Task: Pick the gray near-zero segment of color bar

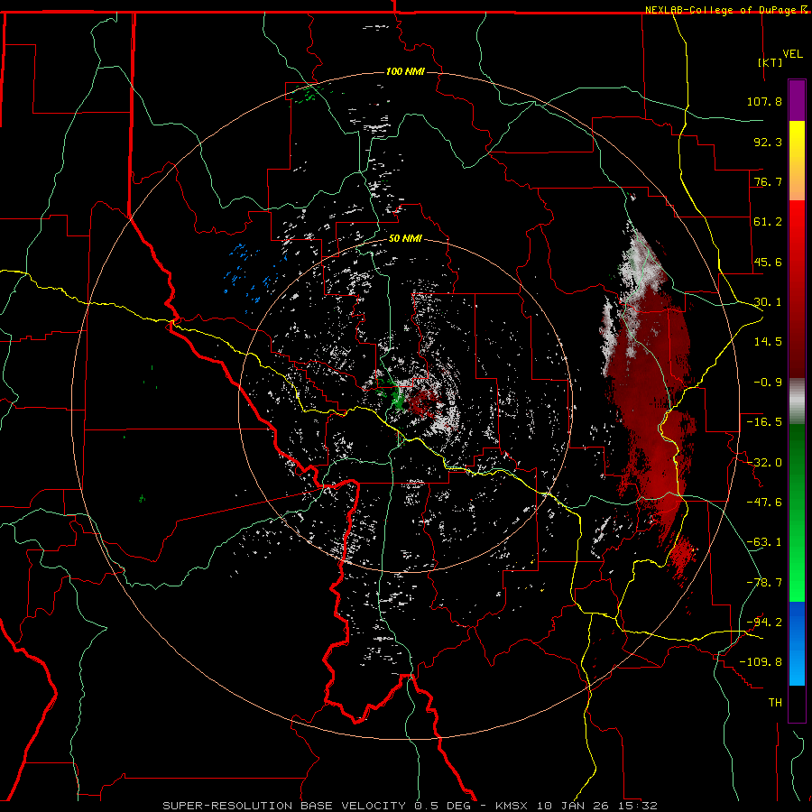Action: pos(797,401)
